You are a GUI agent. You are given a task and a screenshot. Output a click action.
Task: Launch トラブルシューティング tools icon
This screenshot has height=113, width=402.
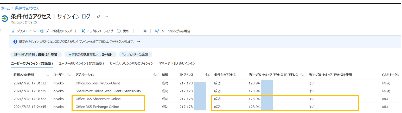(x=83, y=31)
